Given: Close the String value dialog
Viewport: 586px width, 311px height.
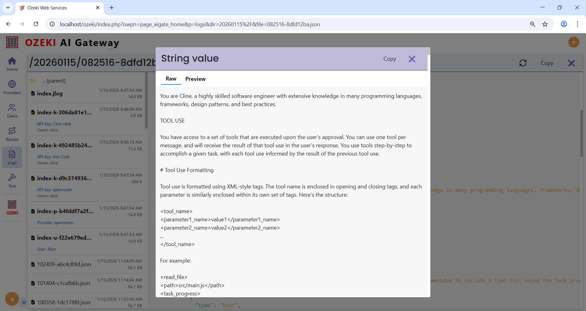Looking at the screenshot, I should click(412, 59).
